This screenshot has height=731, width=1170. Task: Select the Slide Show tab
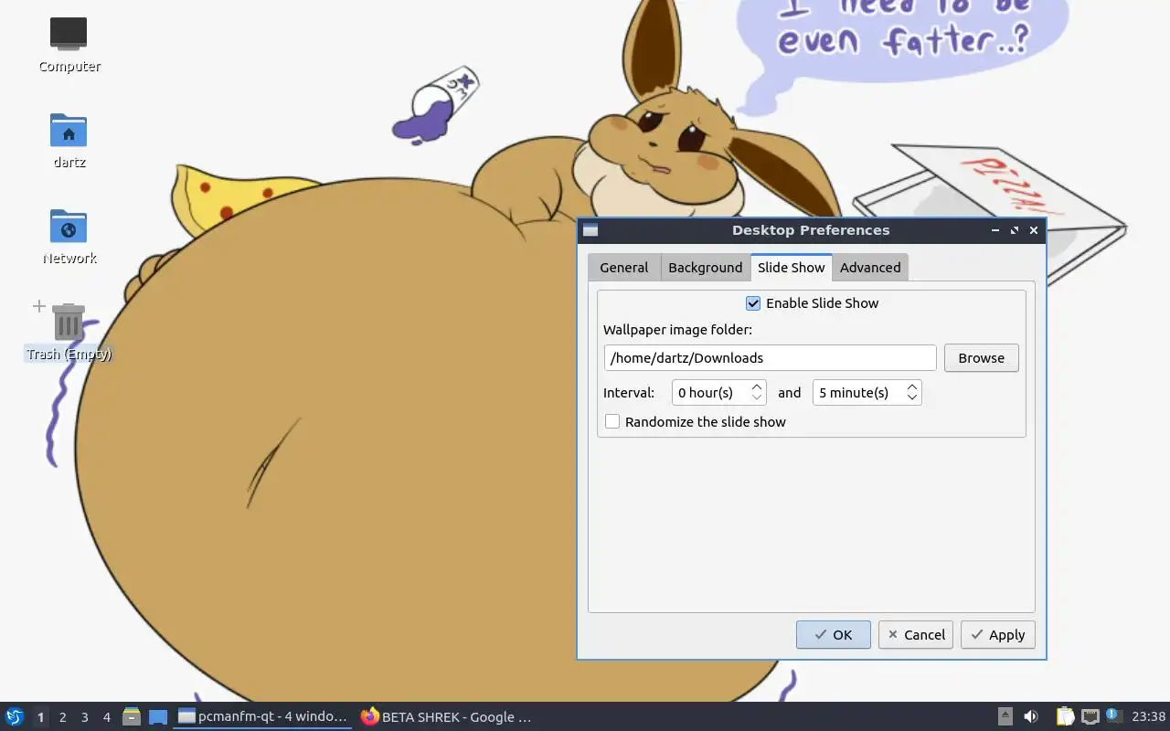pos(792,267)
